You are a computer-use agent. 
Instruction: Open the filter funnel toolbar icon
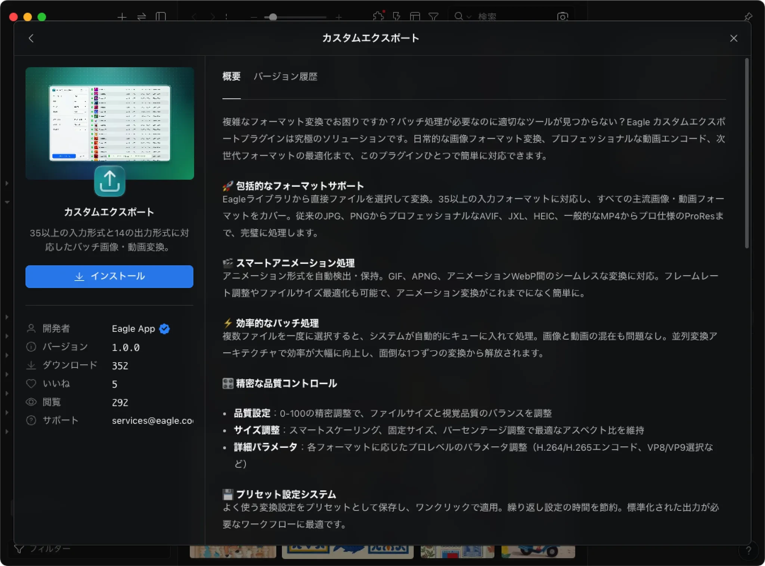433,17
